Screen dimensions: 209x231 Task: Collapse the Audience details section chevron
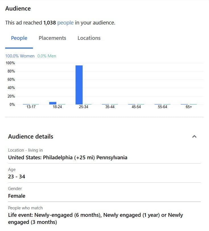[x=194, y=137]
